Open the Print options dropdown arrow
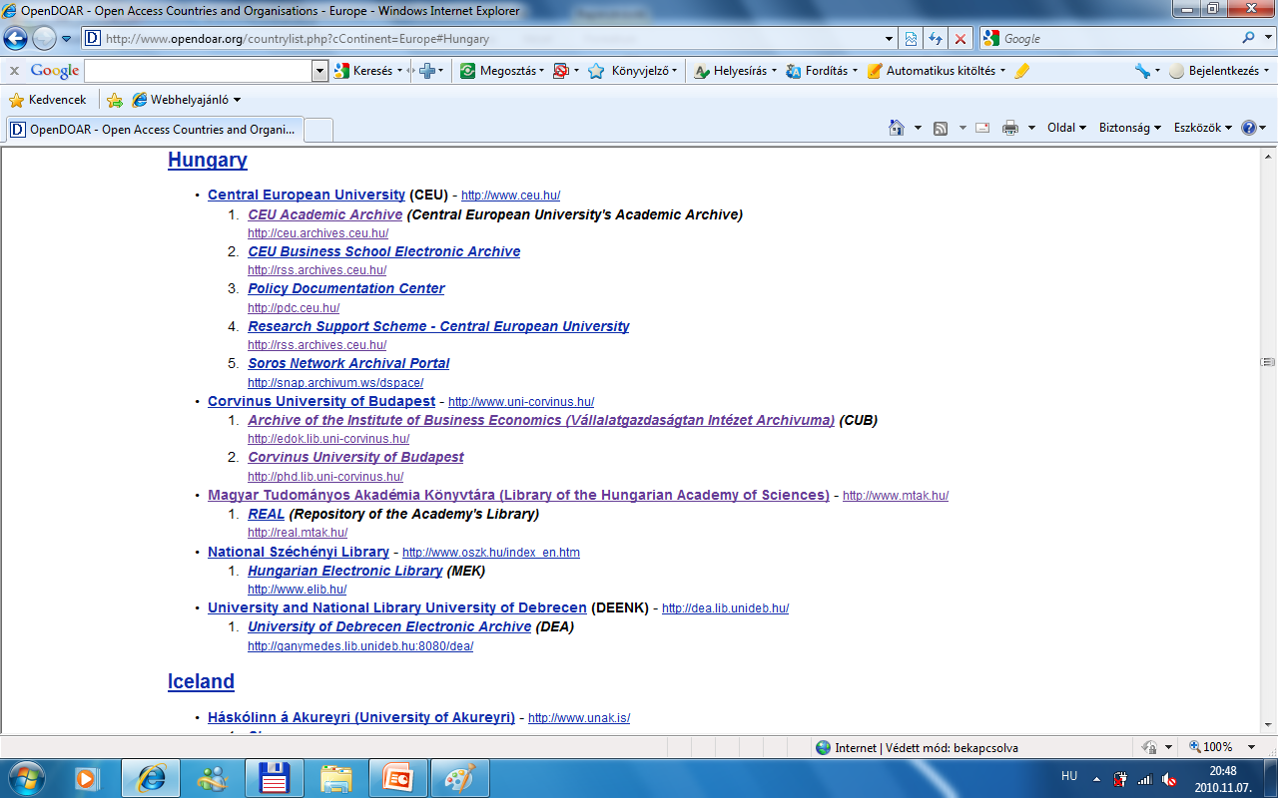The width and height of the screenshot is (1278, 798). (x=1031, y=128)
